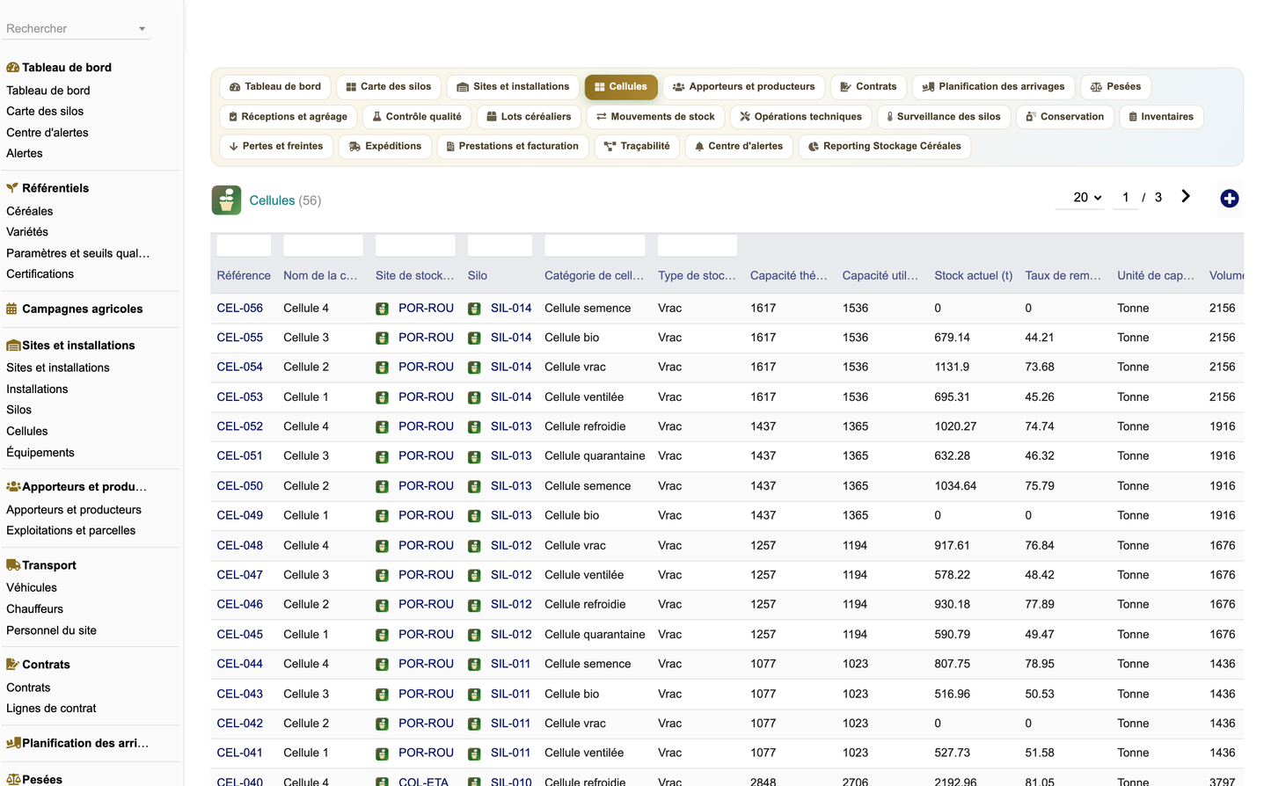Click taux value 78.95 in CEL-044 row
Image resolution: width=1271 pixels, height=786 pixels.
pos(1039,665)
